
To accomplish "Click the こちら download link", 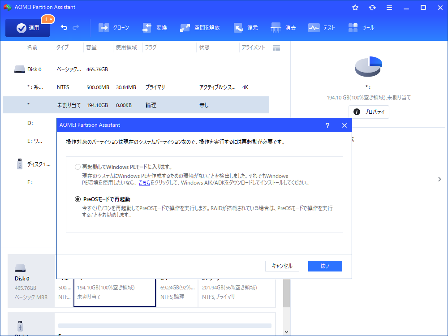I will (144, 183).
